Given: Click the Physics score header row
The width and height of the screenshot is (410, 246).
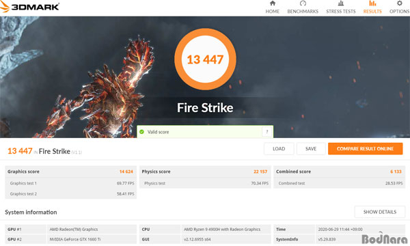Looking at the screenshot, I should point(205,172).
